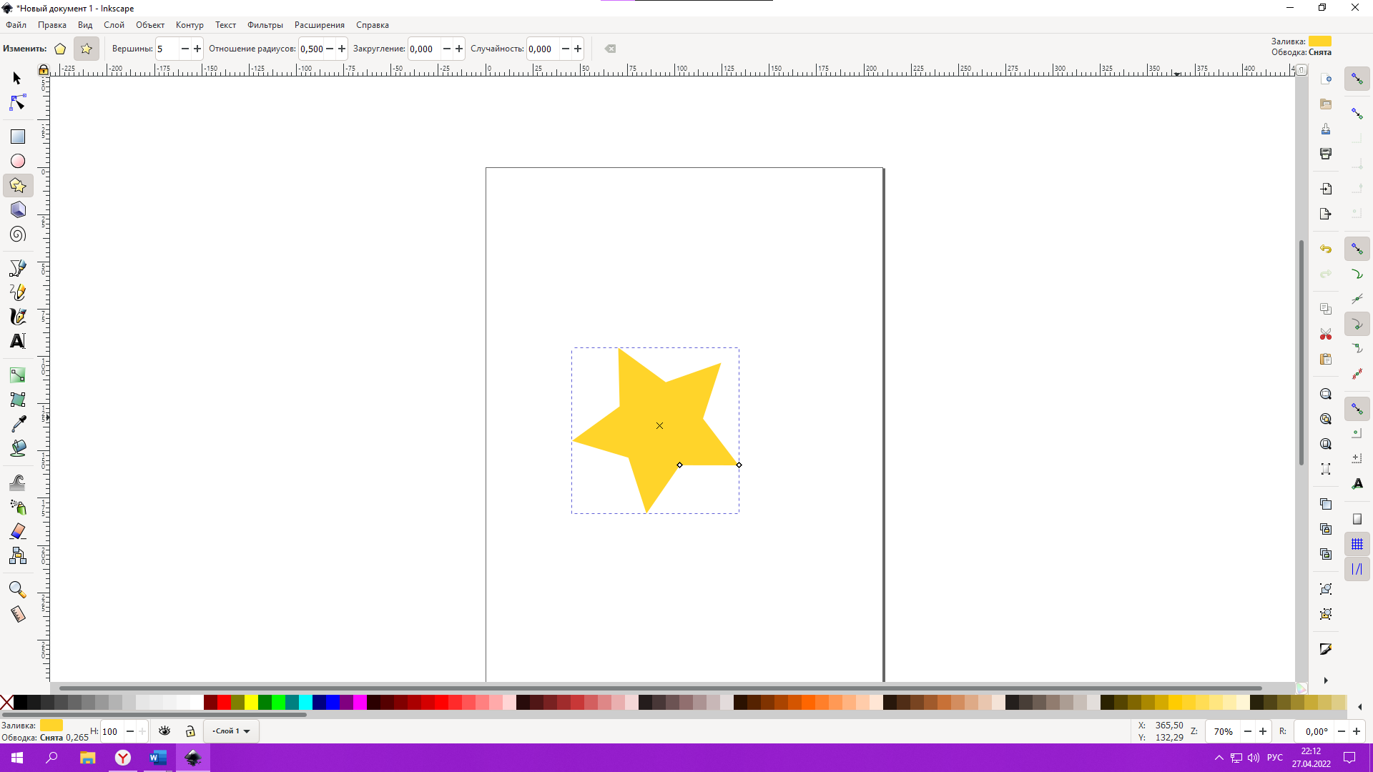
Task: Decrease the zoom percentage
Action: (1248, 731)
